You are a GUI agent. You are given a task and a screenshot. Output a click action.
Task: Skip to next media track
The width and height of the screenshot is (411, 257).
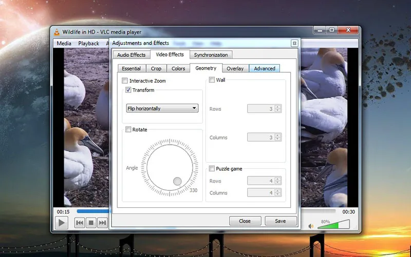102,223
